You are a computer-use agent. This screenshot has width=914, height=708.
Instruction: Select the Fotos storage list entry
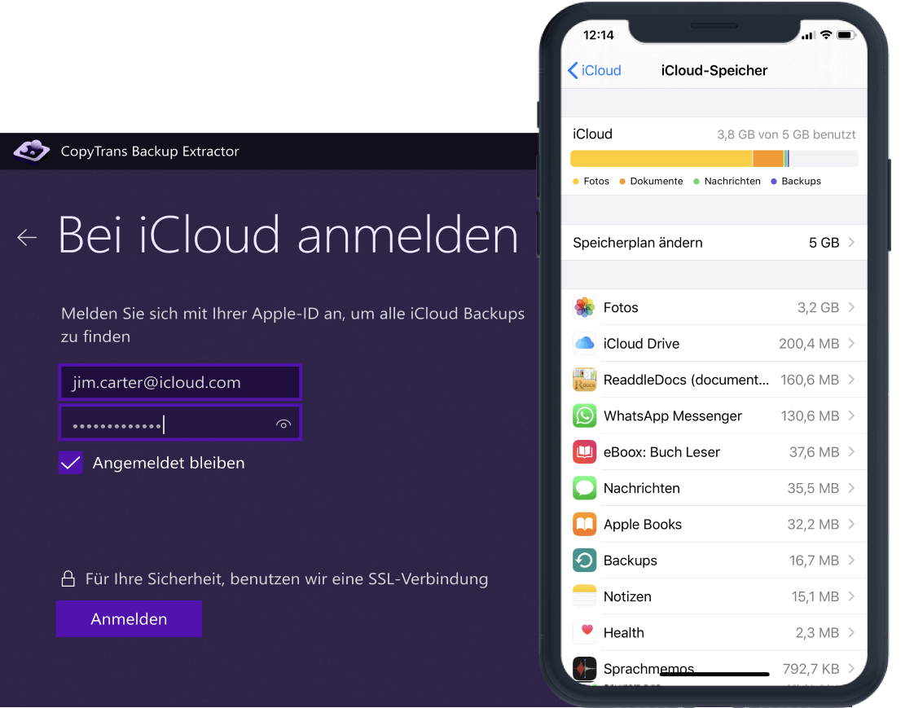point(714,307)
